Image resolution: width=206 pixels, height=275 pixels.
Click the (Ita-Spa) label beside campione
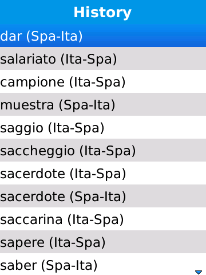[x=97, y=82]
